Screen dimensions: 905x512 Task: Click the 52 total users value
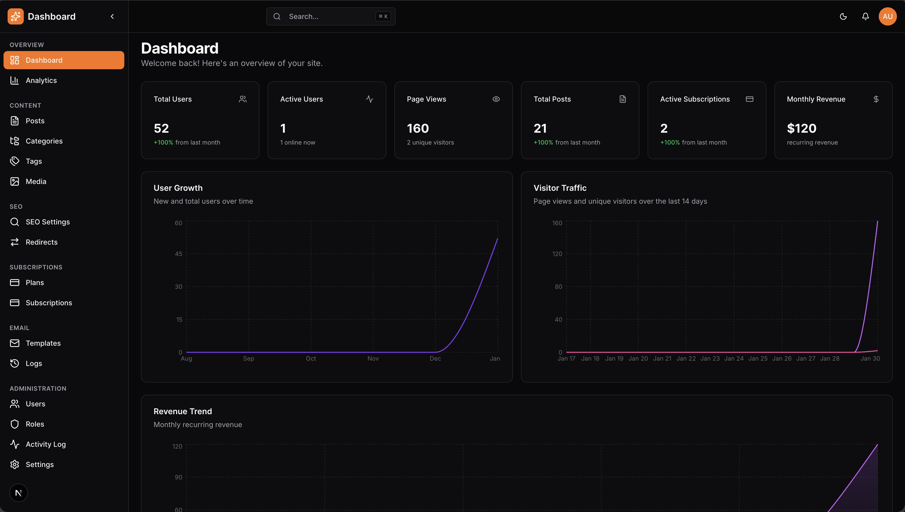click(x=161, y=128)
